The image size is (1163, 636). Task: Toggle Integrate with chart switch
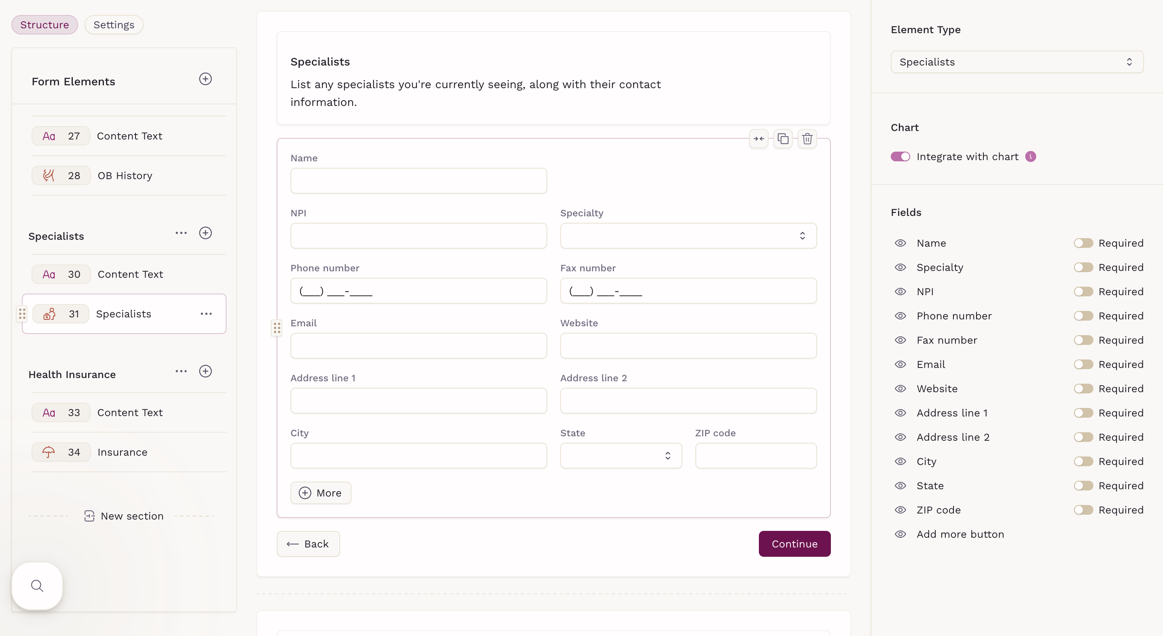click(900, 156)
